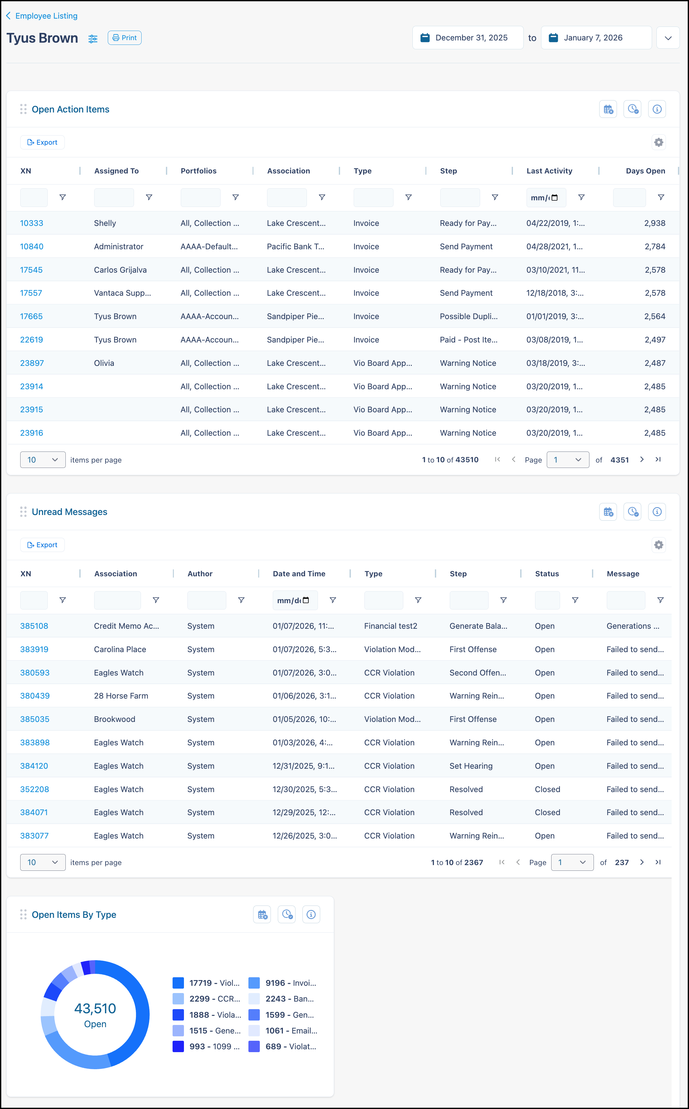The image size is (689, 1109).
Task: Change items per page in Unread Messages
Action: pyautogui.click(x=43, y=862)
